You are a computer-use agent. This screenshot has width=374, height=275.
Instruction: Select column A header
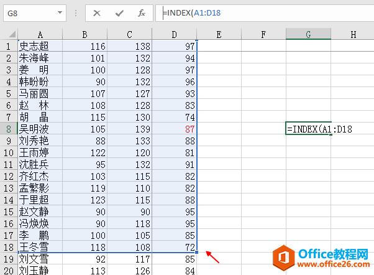click(40, 34)
